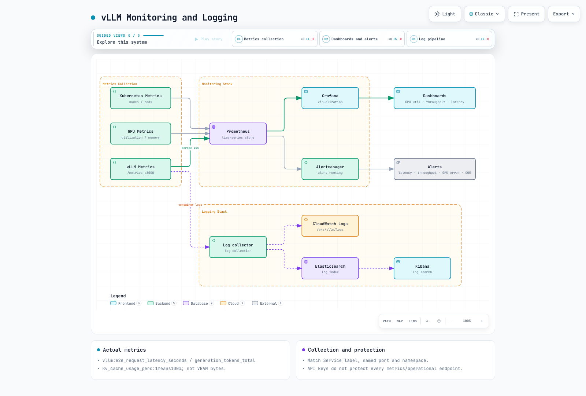Image resolution: width=586 pixels, height=396 pixels.
Task: Toggle the Cloud legend filter
Action: (x=233, y=303)
